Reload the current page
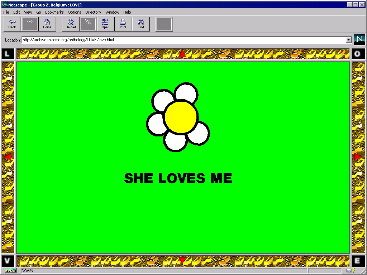The width and height of the screenshot is (367, 275). (71, 24)
